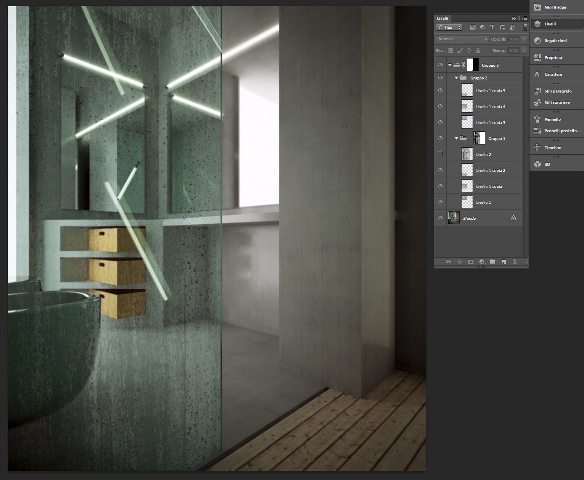Show the hidden Livello 2 layer
The height and width of the screenshot is (480, 584).
(440, 154)
